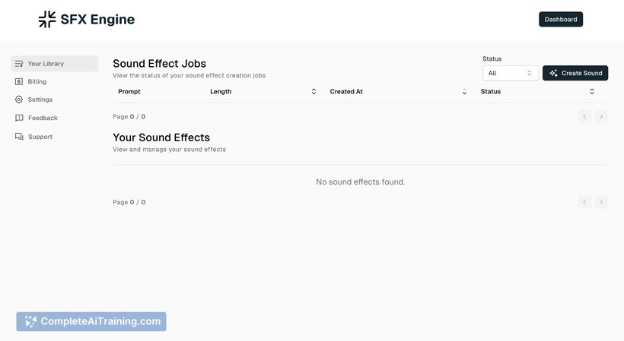Open the Status filter dropdown showing All
The height and width of the screenshot is (341, 624).
pyautogui.click(x=511, y=73)
